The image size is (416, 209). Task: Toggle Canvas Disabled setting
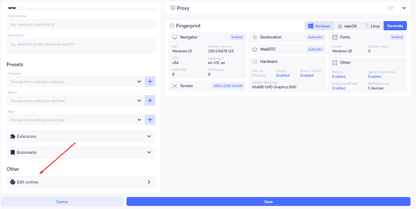pyautogui.click(x=259, y=75)
